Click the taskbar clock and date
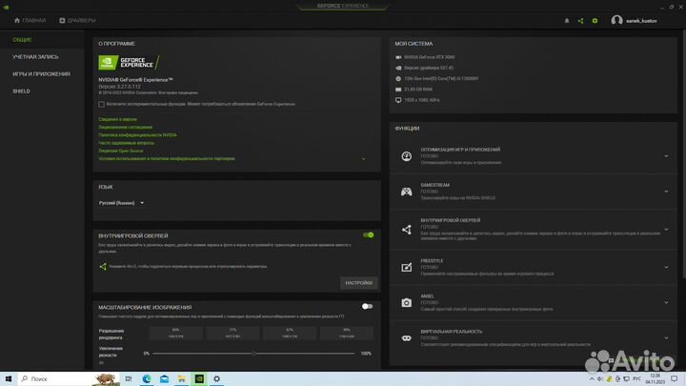This screenshot has height=386, width=686. point(655,378)
